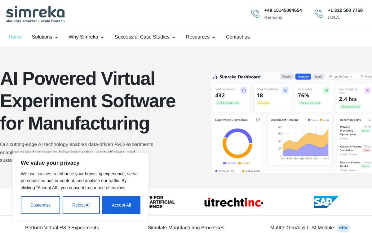Click the 'Process (187)' legend entry

point(225,171)
